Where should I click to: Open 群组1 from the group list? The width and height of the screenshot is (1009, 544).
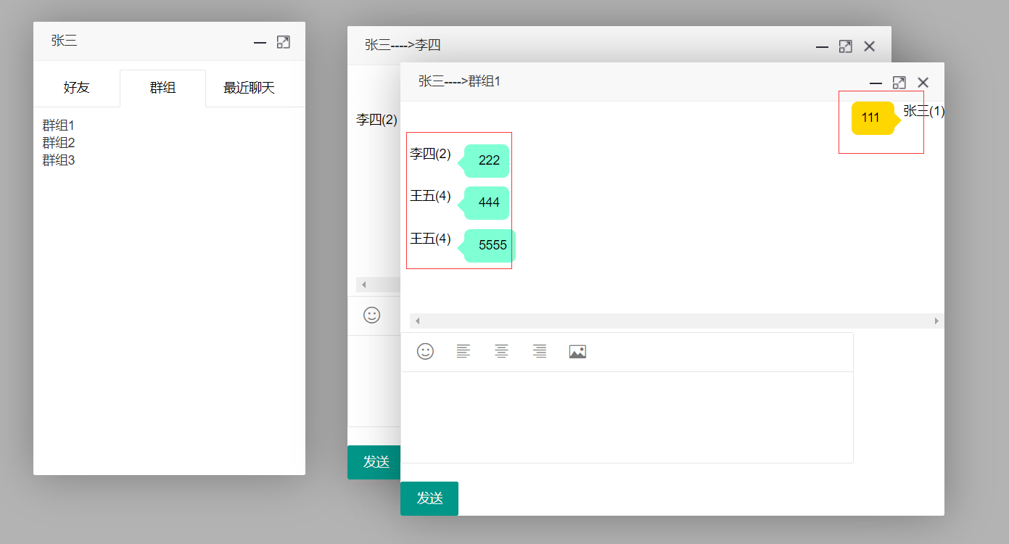tap(59, 125)
